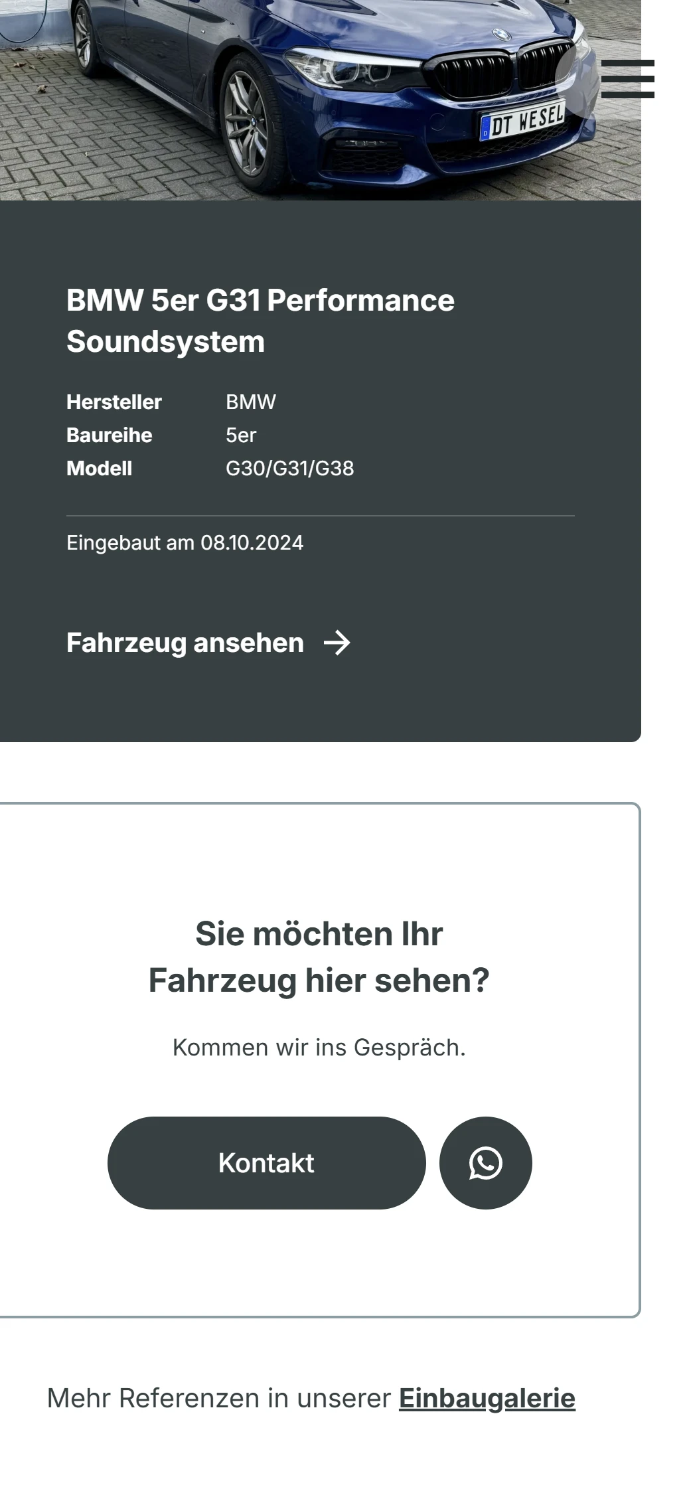Click the Hersteller label
This screenshot has height=1487, width=687.
click(114, 402)
